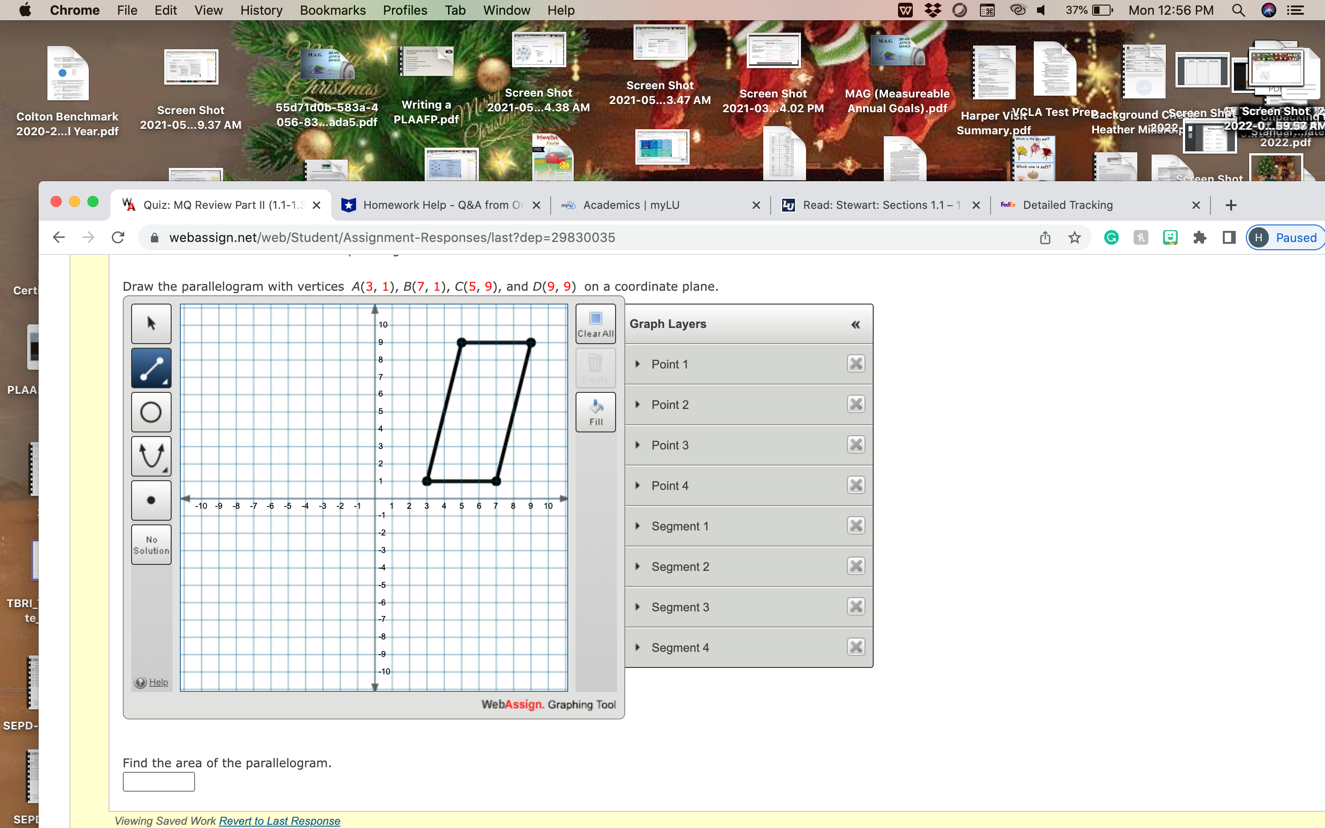Open the graphing tool Help link
1325x828 pixels.
158,682
